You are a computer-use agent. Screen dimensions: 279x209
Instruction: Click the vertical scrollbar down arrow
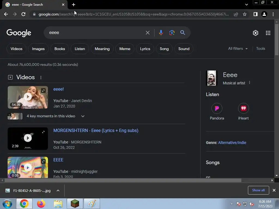(277, 176)
